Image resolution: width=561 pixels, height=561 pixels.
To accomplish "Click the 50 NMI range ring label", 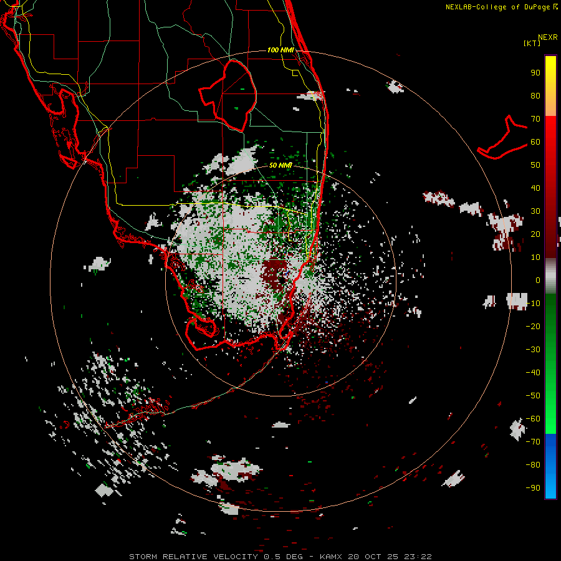I will (281, 165).
